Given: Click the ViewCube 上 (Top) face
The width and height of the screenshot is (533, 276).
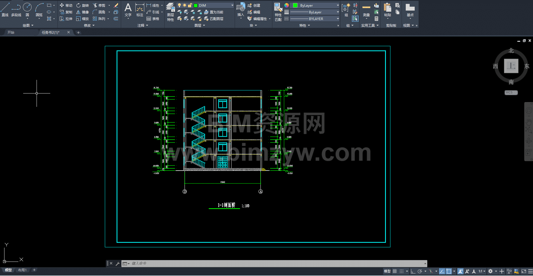Looking at the screenshot, I should [511, 66].
